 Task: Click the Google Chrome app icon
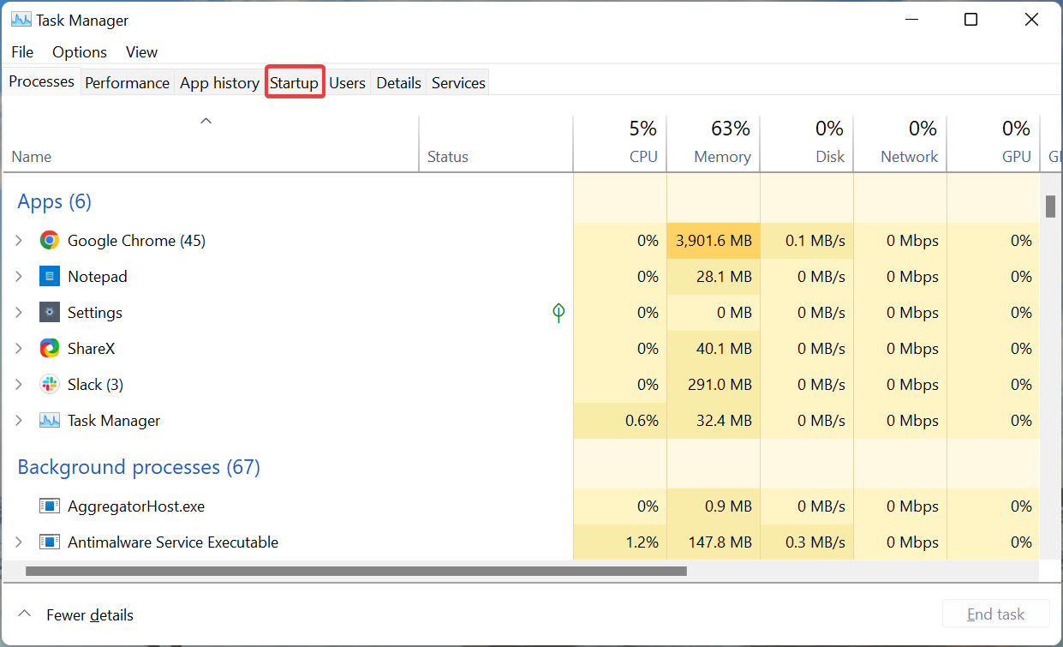49,240
